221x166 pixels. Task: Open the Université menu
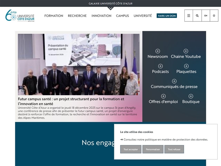coord(143,16)
